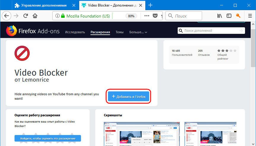
Task: Click the orange key extension icon
Action: pos(238,16)
